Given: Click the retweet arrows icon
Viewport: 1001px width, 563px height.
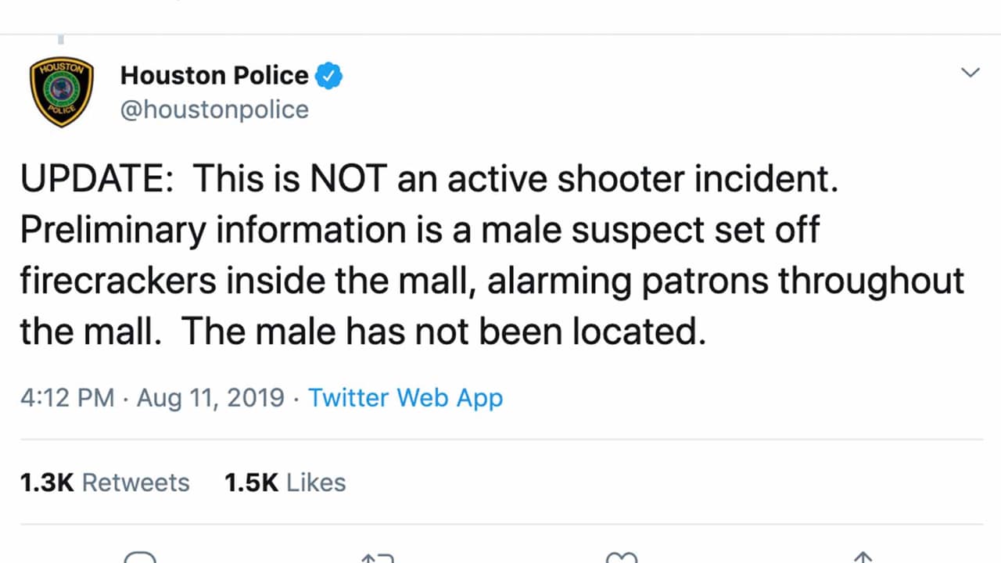Looking at the screenshot, I should 377,557.
